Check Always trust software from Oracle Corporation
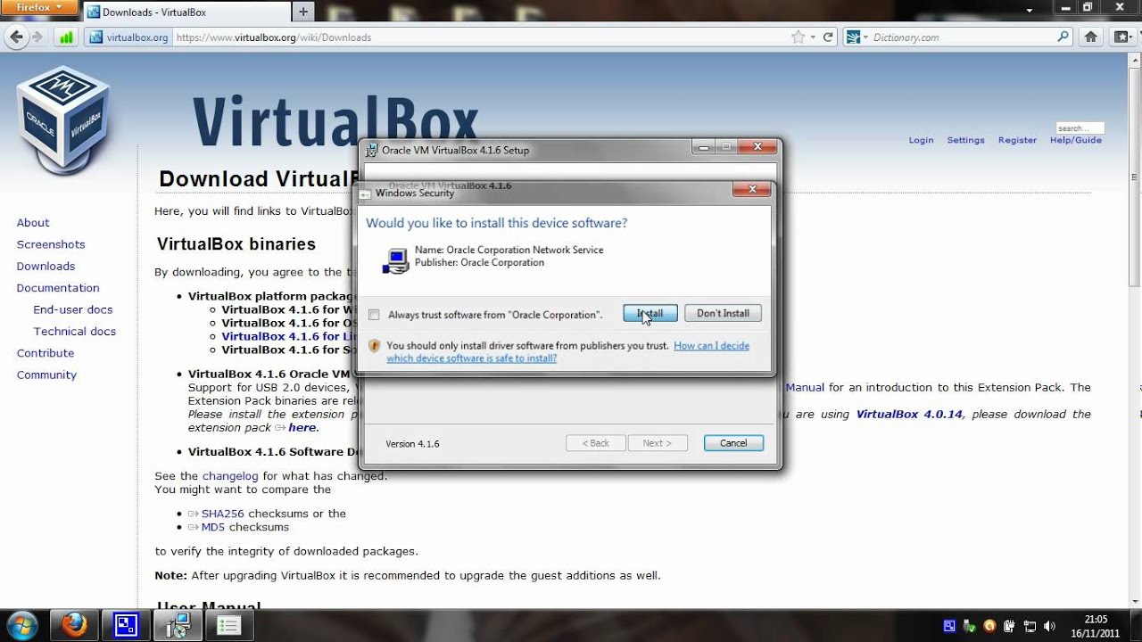Image resolution: width=1142 pixels, height=642 pixels. (x=374, y=315)
